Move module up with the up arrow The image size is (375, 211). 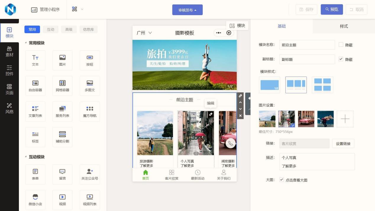tap(240, 102)
